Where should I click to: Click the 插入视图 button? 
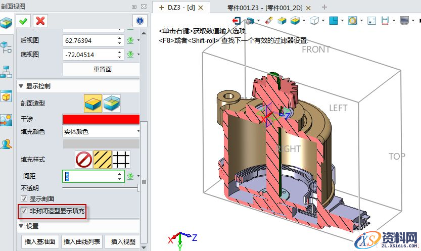click(x=122, y=242)
